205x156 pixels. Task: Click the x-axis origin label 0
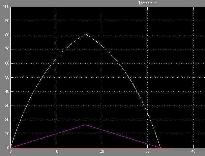point(10,152)
